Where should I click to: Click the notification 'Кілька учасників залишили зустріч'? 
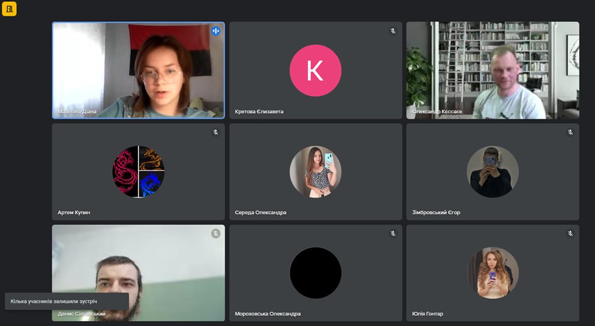point(67,302)
